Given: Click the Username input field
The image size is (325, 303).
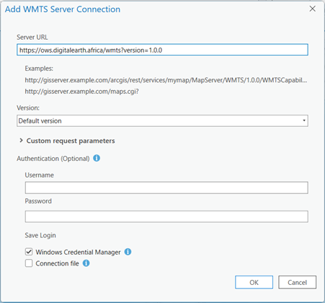Looking at the screenshot, I should click(x=166, y=188).
